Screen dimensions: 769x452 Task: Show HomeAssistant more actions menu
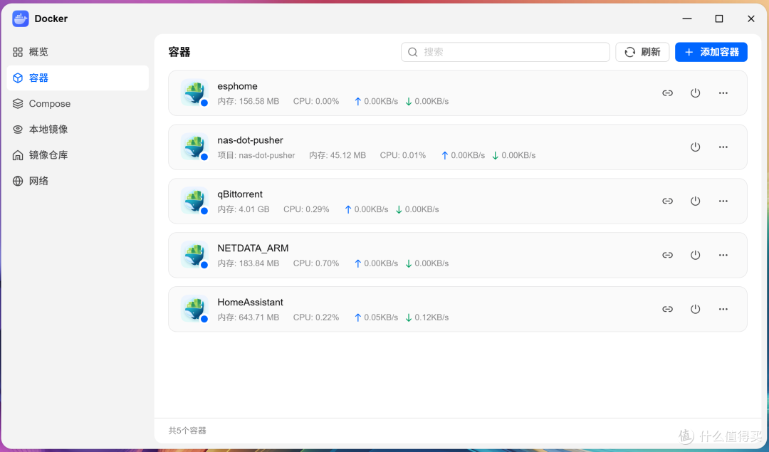tap(723, 309)
